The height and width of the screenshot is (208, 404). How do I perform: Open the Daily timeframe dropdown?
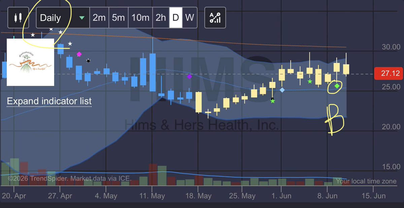[63, 18]
